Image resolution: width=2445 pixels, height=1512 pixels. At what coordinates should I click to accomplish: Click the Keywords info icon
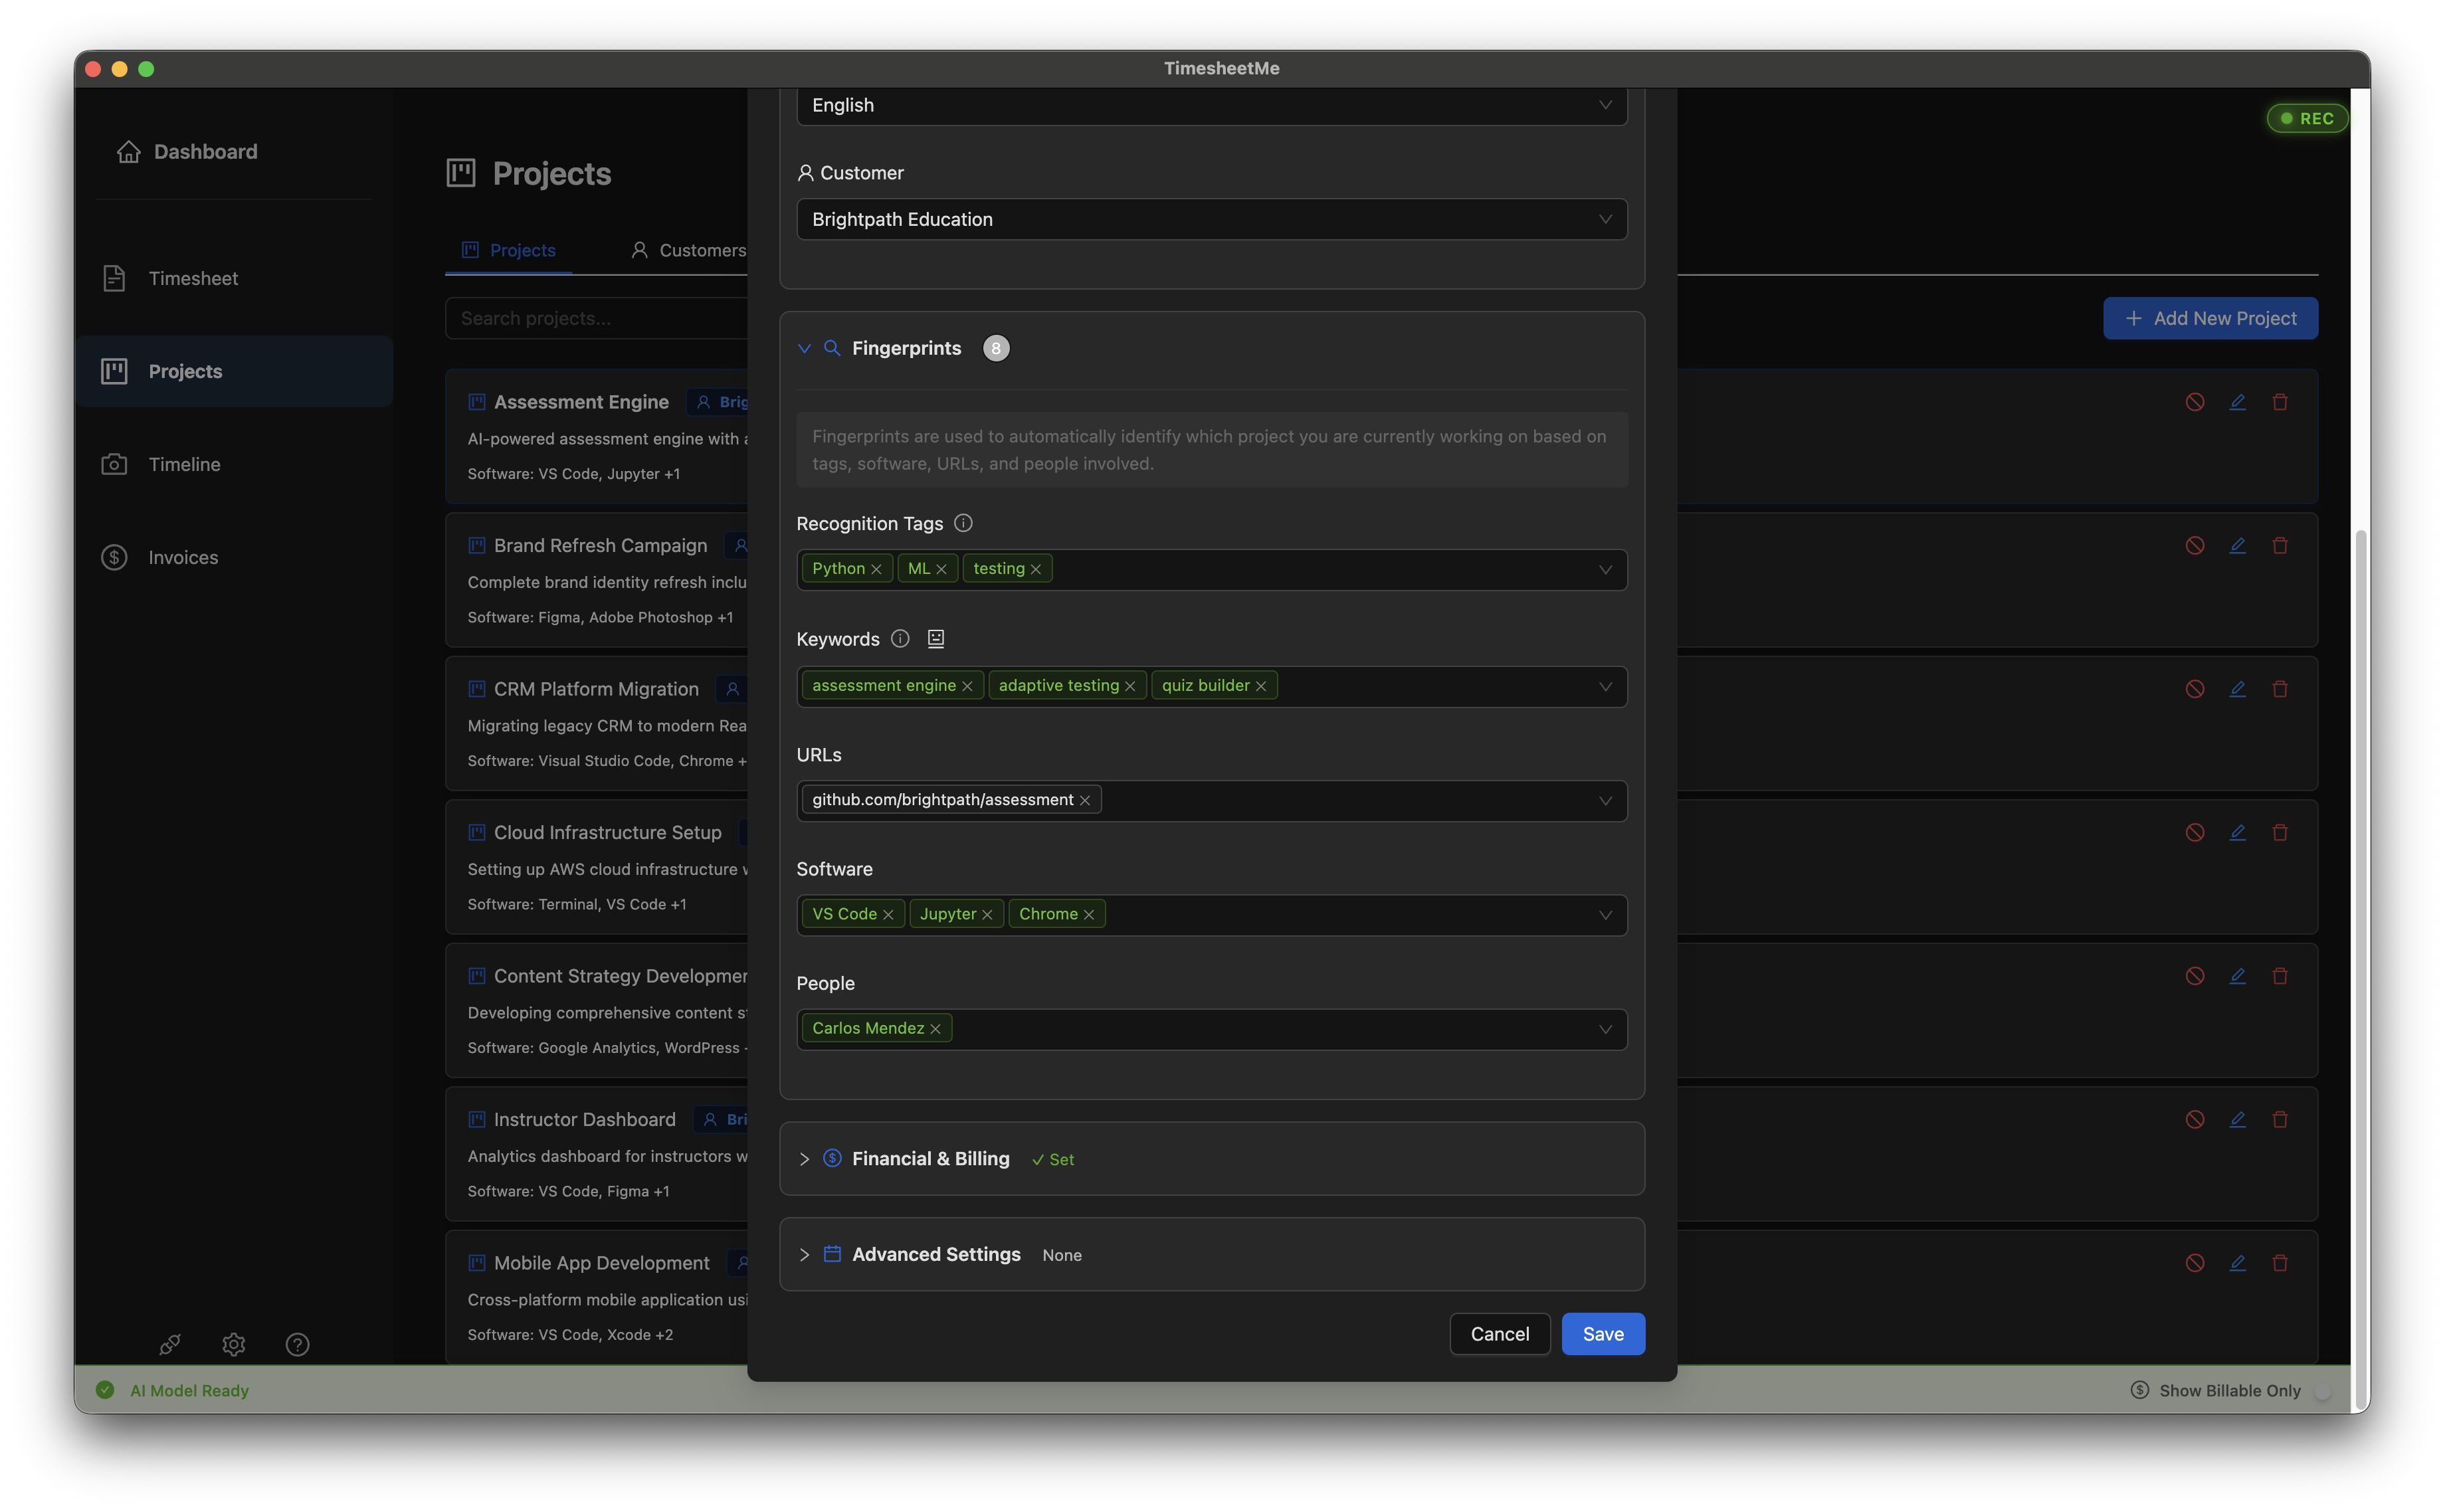[x=900, y=639]
